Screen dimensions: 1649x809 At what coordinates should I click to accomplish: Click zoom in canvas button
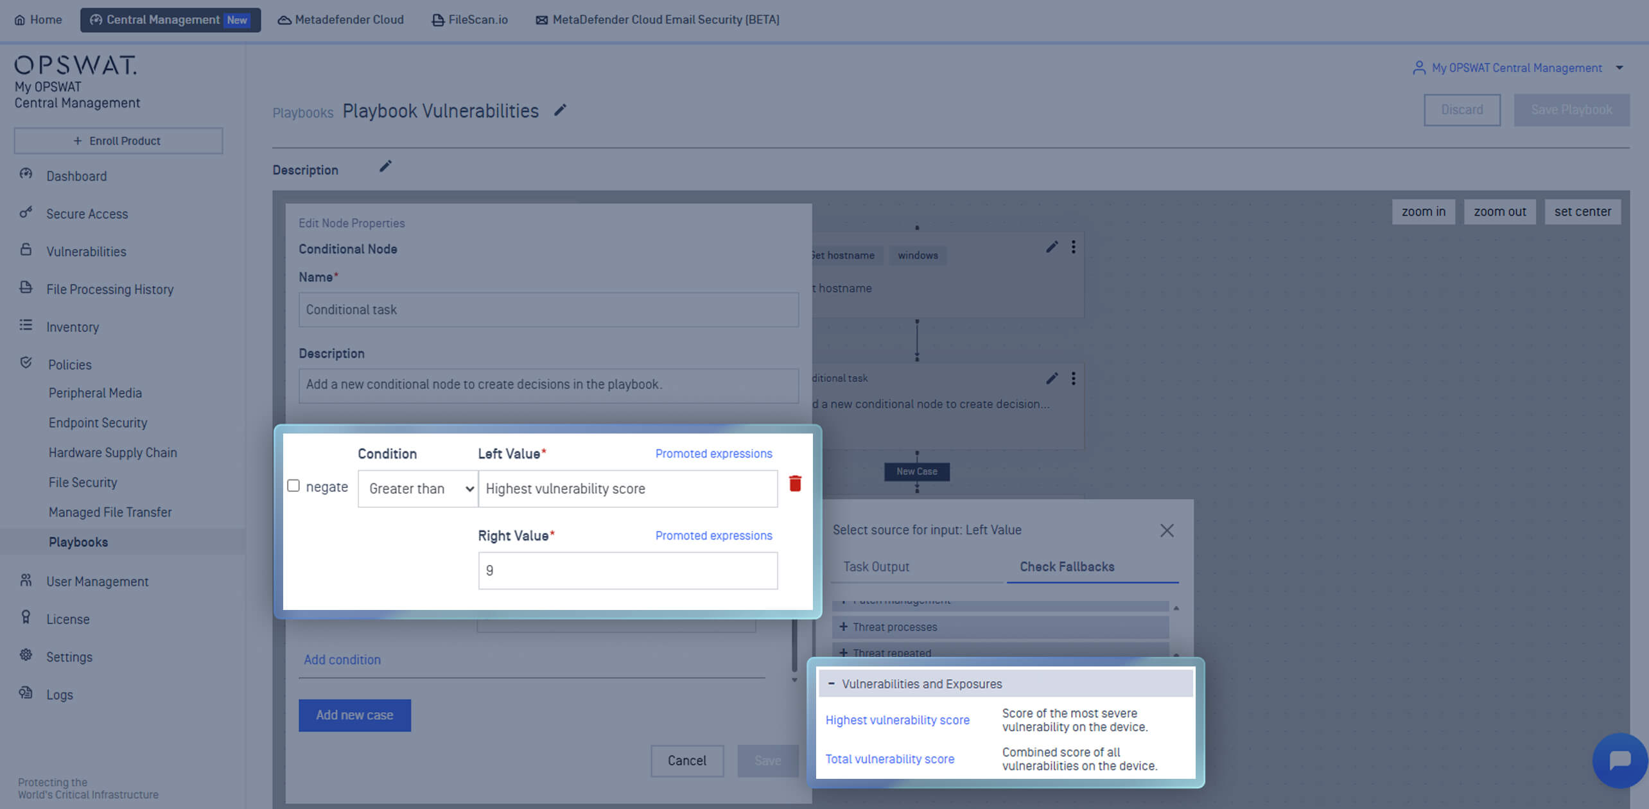[1423, 212]
